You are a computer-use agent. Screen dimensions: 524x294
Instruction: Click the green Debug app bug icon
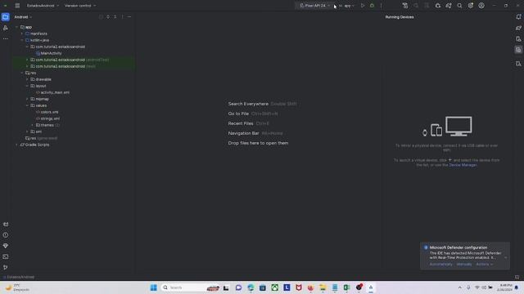point(372,6)
